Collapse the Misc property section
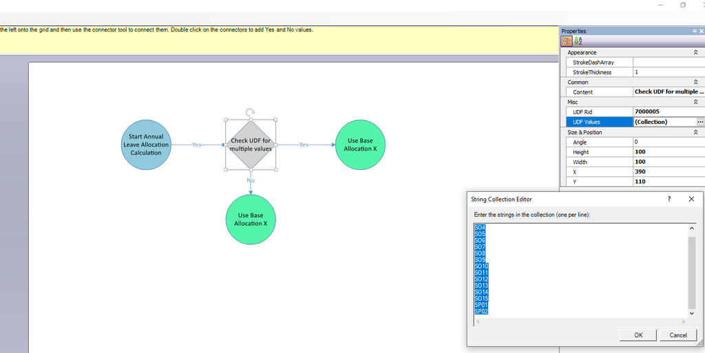 (695, 102)
